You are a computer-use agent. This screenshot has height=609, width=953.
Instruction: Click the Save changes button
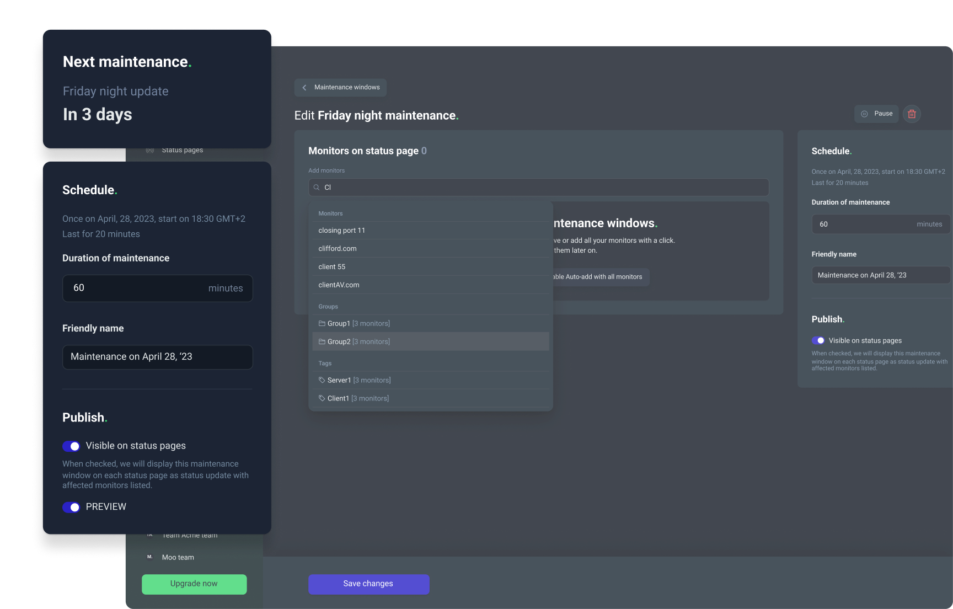pos(368,584)
